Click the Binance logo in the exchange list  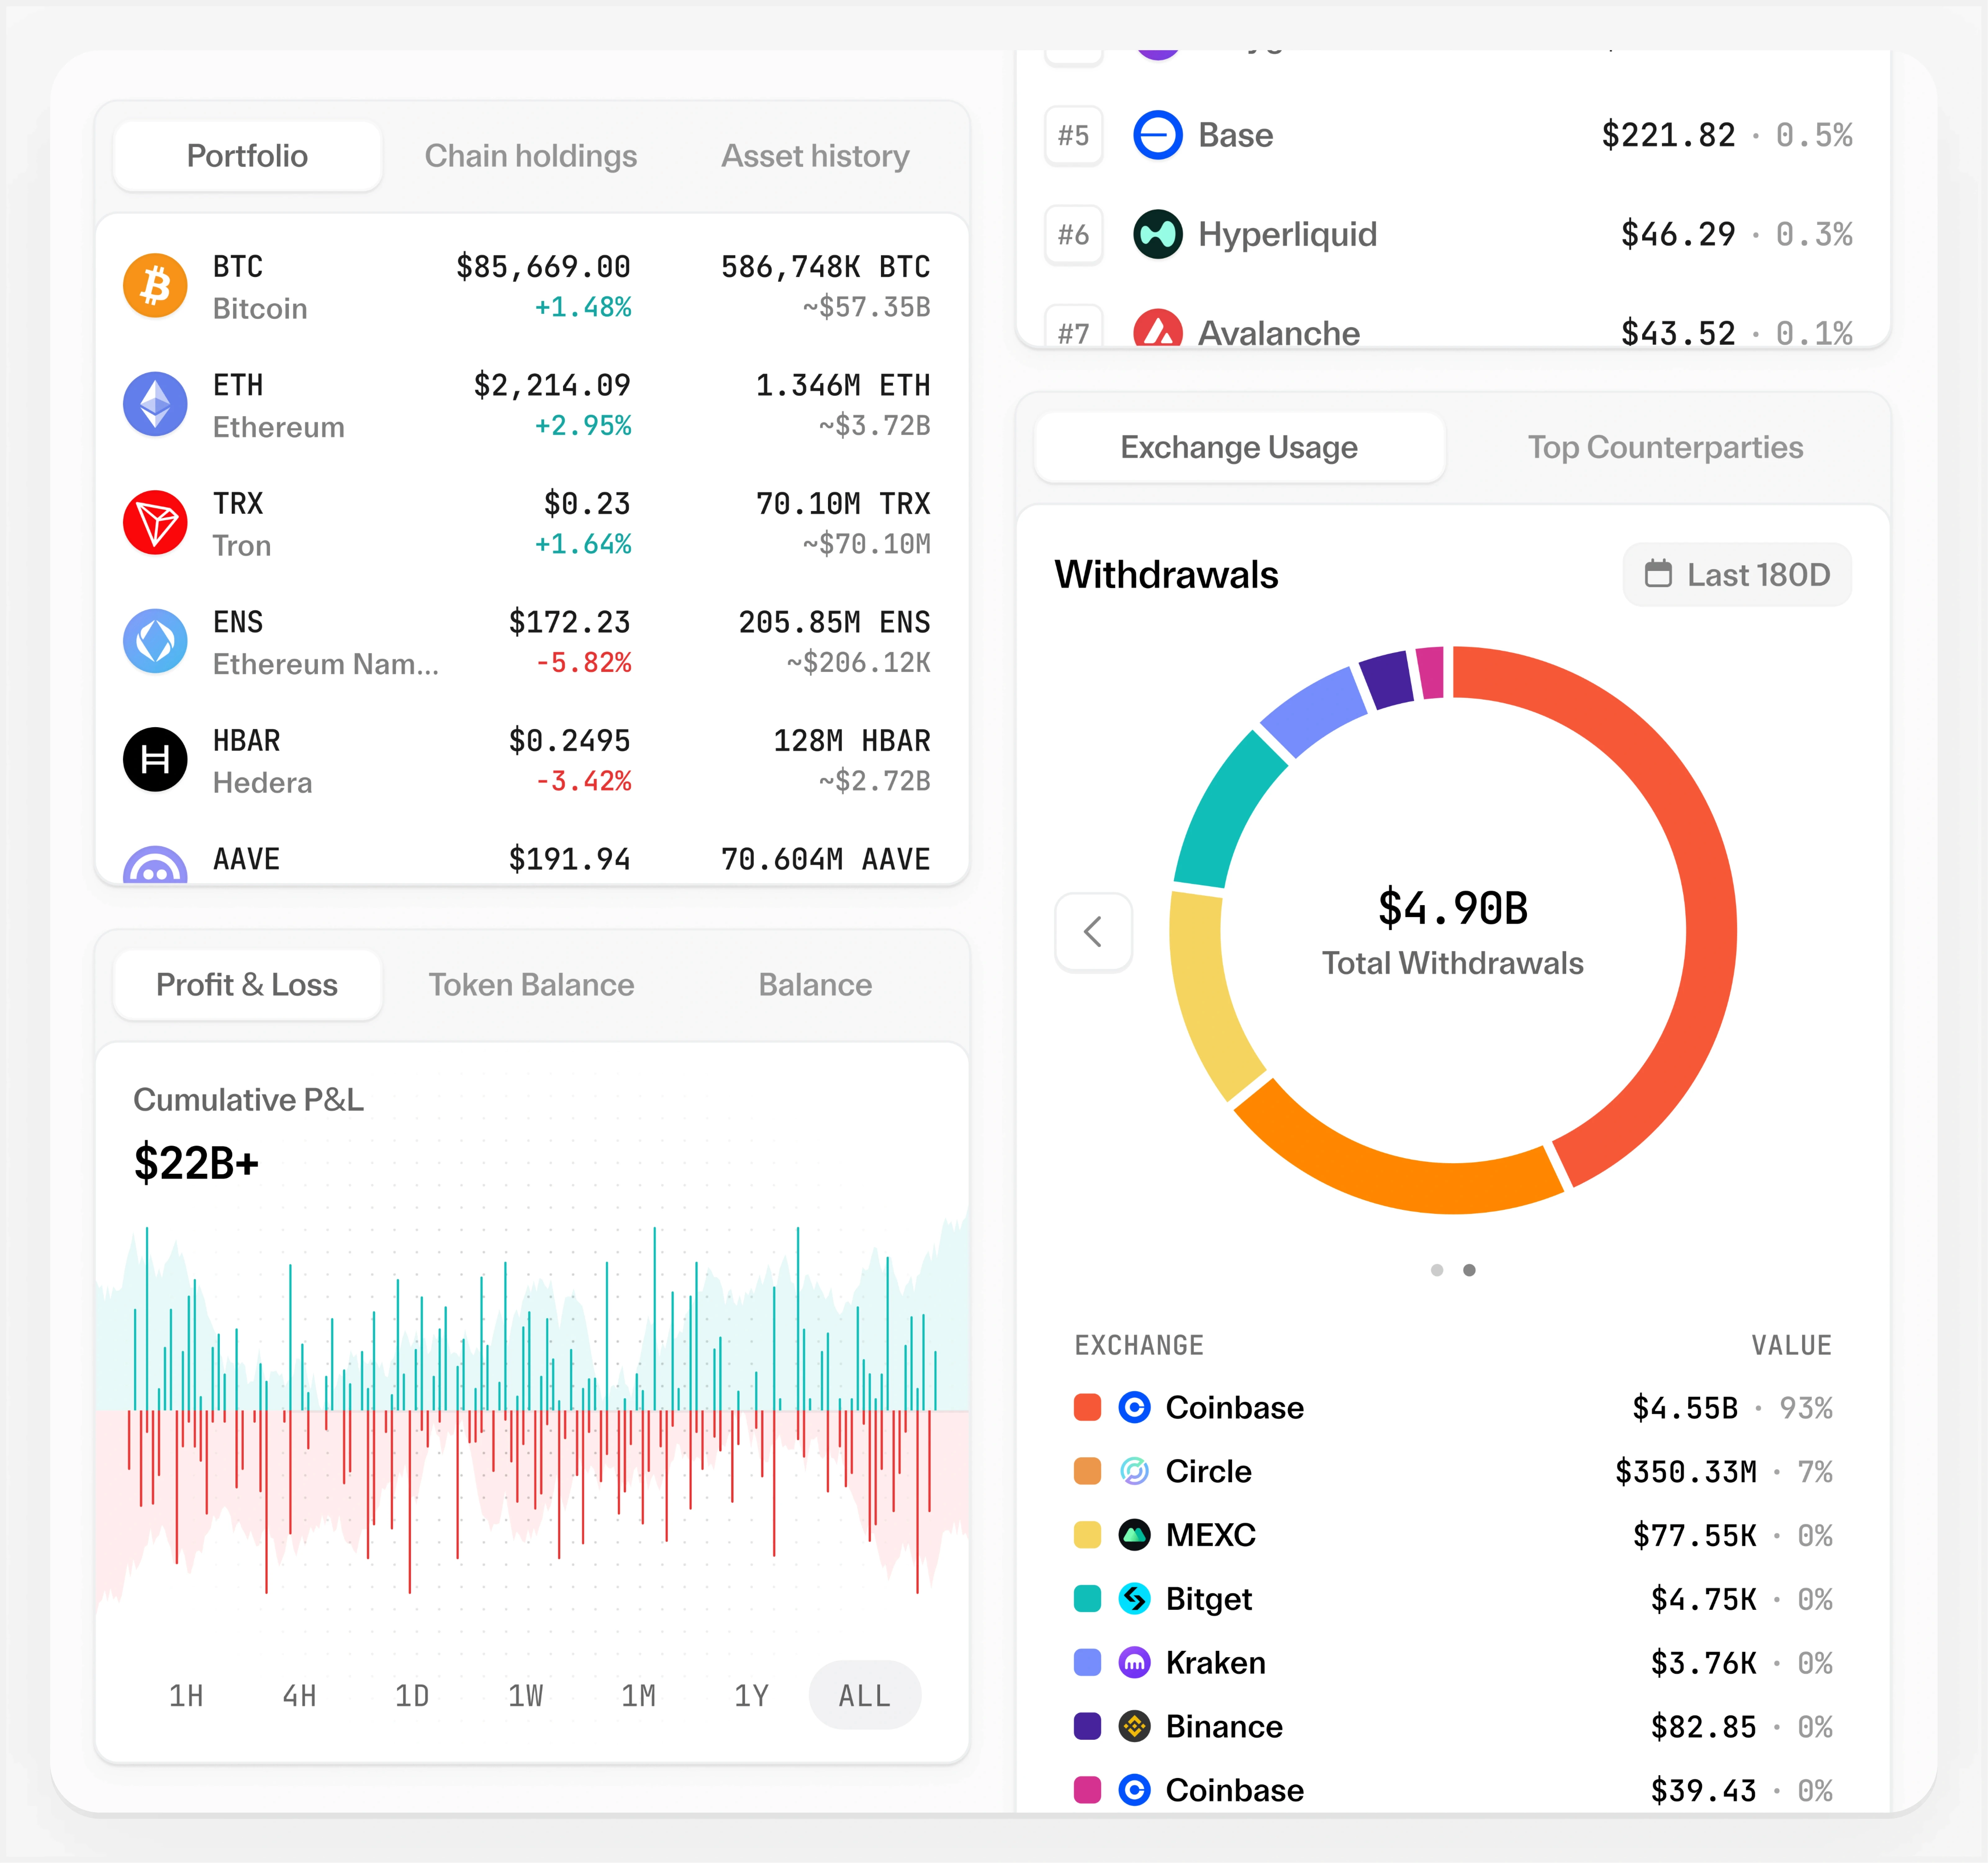(x=1134, y=1726)
